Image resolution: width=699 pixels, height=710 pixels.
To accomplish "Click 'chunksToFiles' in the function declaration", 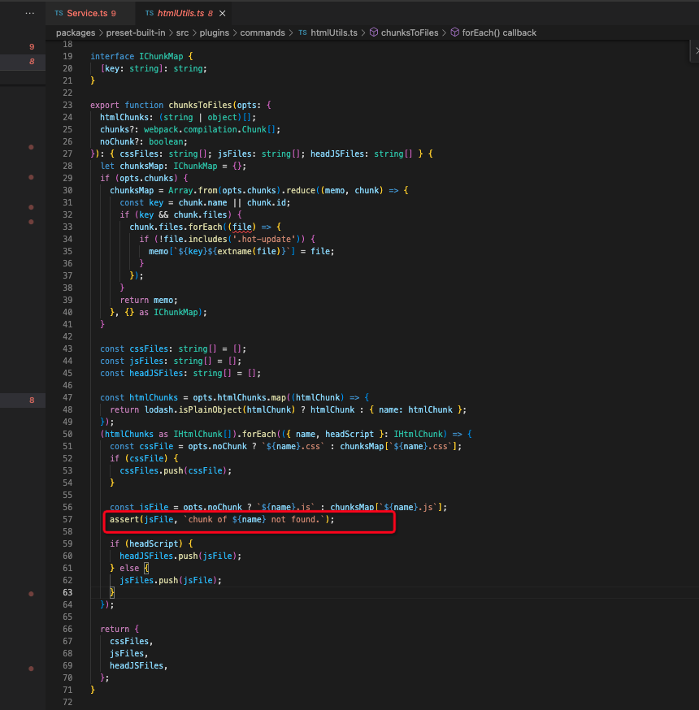I will (x=200, y=105).
